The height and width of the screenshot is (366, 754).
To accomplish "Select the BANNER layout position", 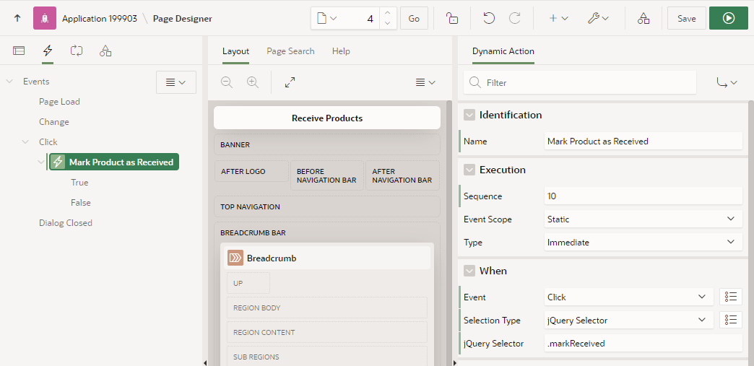I will [x=327, y=144].
